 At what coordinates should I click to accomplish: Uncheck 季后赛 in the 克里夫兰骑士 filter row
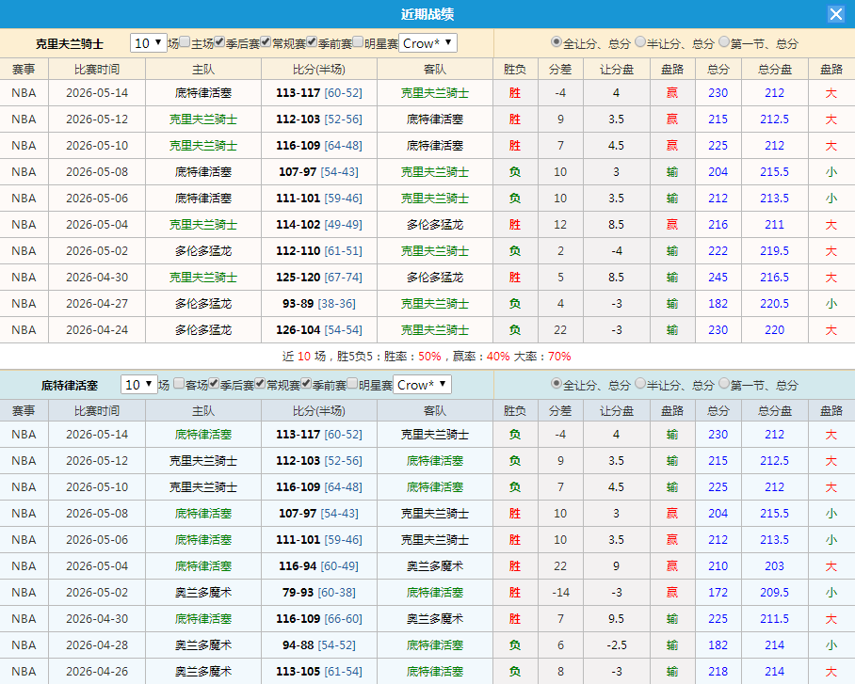pos(219,42)
